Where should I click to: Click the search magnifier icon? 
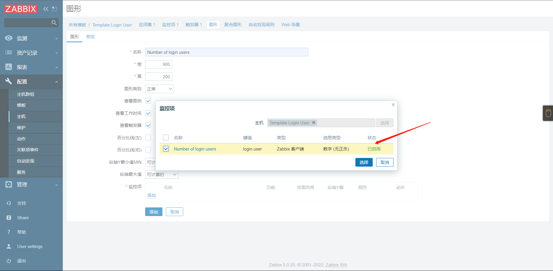pos(54,23)
